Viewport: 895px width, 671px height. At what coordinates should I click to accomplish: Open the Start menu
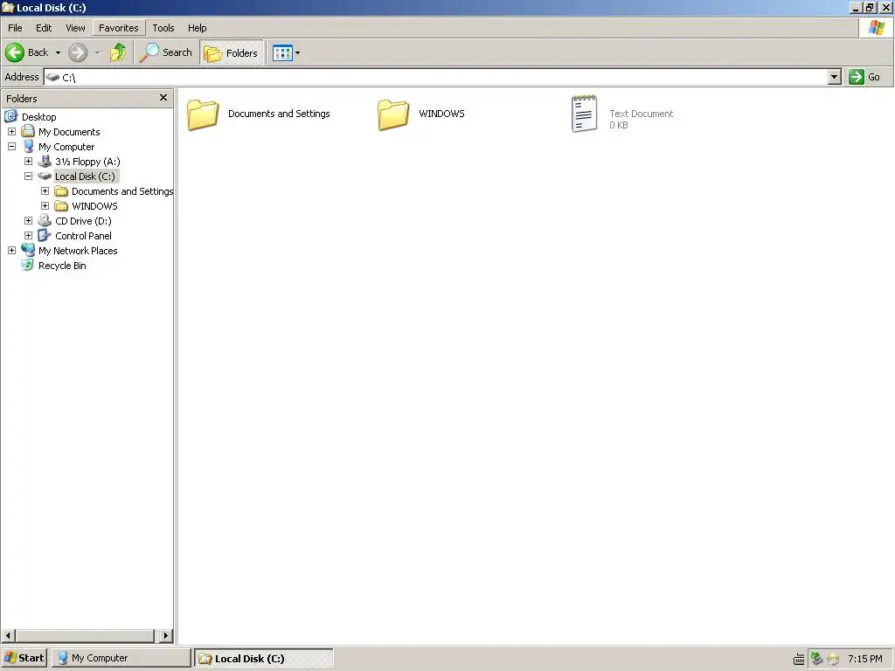coord(24,658)
